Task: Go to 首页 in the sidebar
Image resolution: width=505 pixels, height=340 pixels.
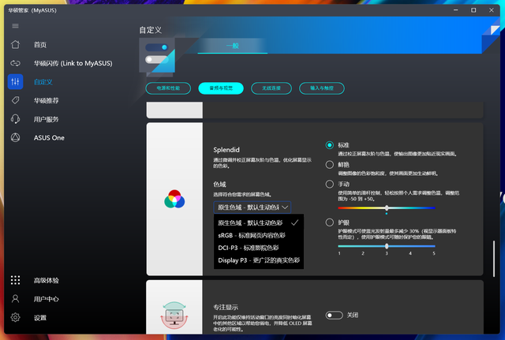Action: click(x=40, y=45)
